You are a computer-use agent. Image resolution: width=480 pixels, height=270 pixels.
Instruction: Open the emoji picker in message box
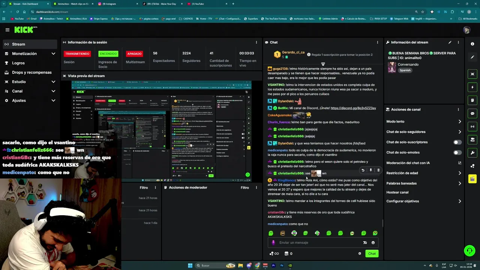373,243
